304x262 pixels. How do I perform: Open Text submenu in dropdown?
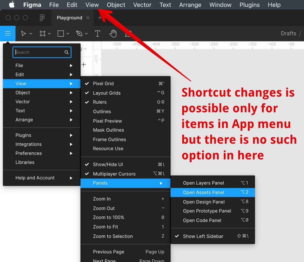click(x=42, y=111)
